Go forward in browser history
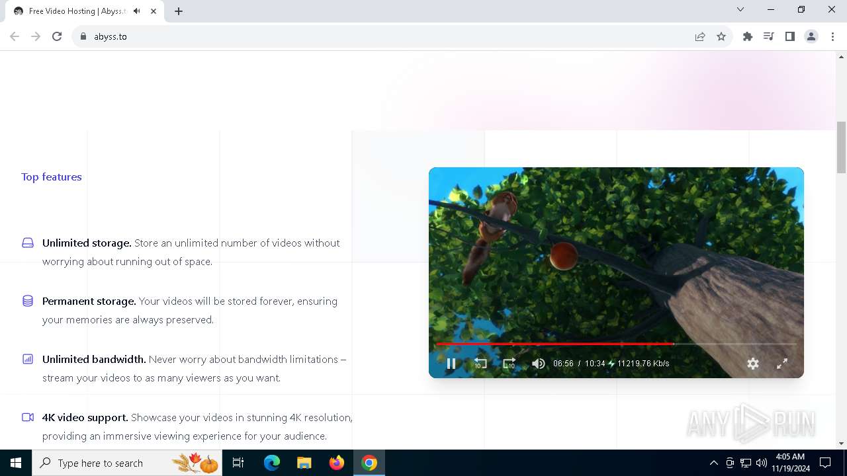Viewport: 847px width, 476px height. point(36,36)
